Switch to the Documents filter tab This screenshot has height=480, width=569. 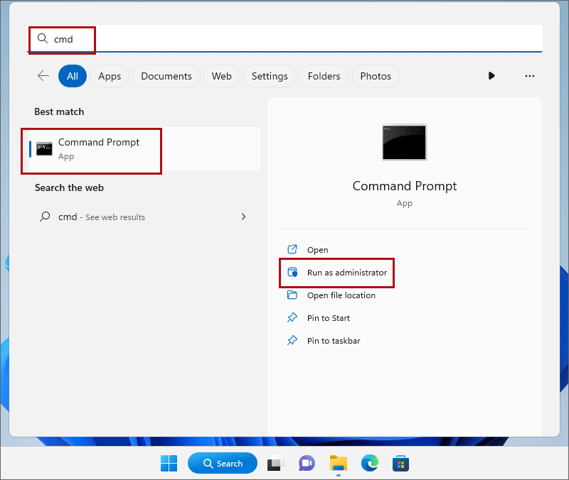166,76
